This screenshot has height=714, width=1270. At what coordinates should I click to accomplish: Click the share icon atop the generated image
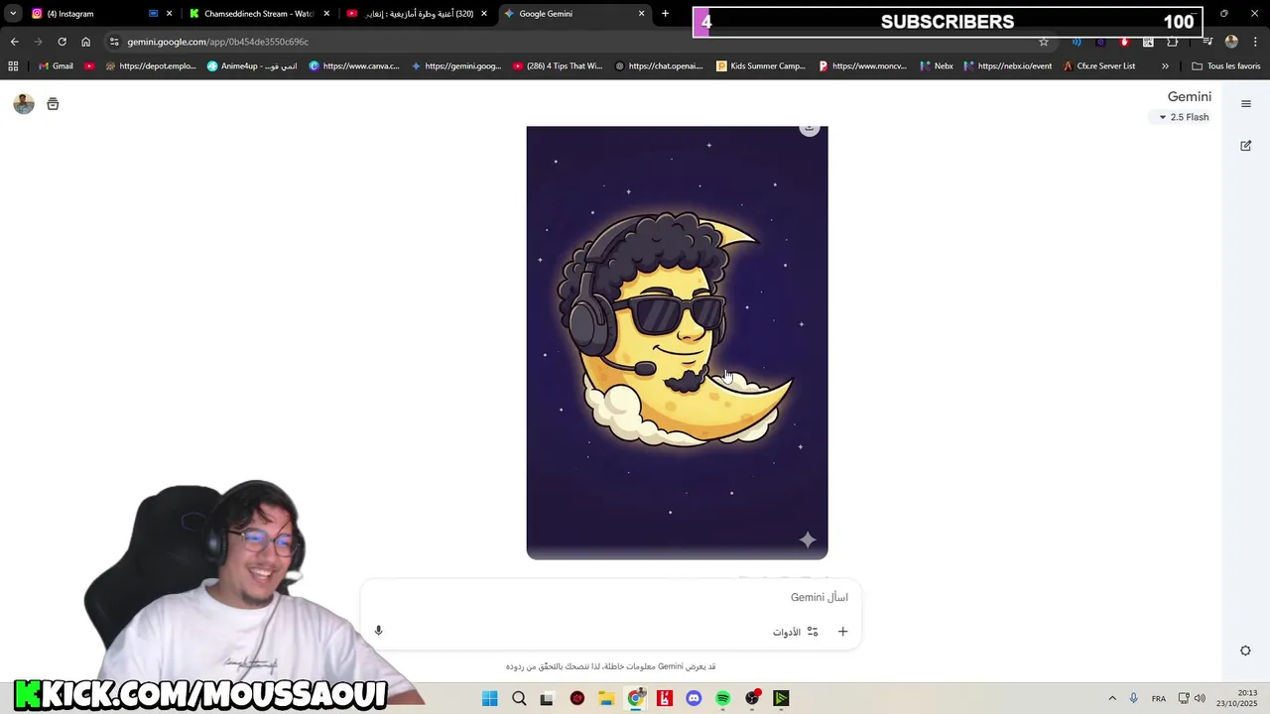pyautogui.click(x=810, y=128)
